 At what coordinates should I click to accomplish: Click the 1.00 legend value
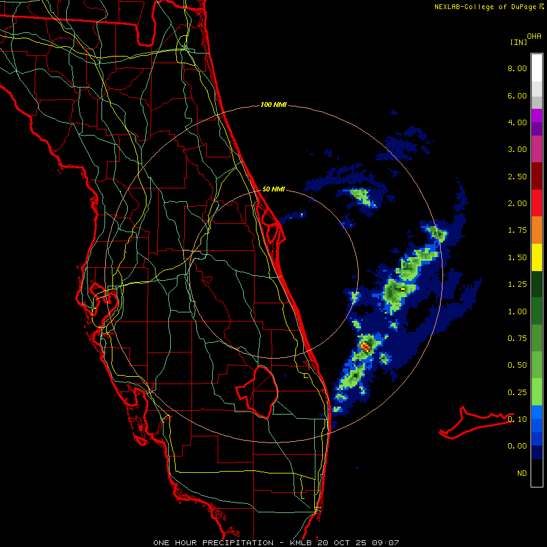coord(517,312)
